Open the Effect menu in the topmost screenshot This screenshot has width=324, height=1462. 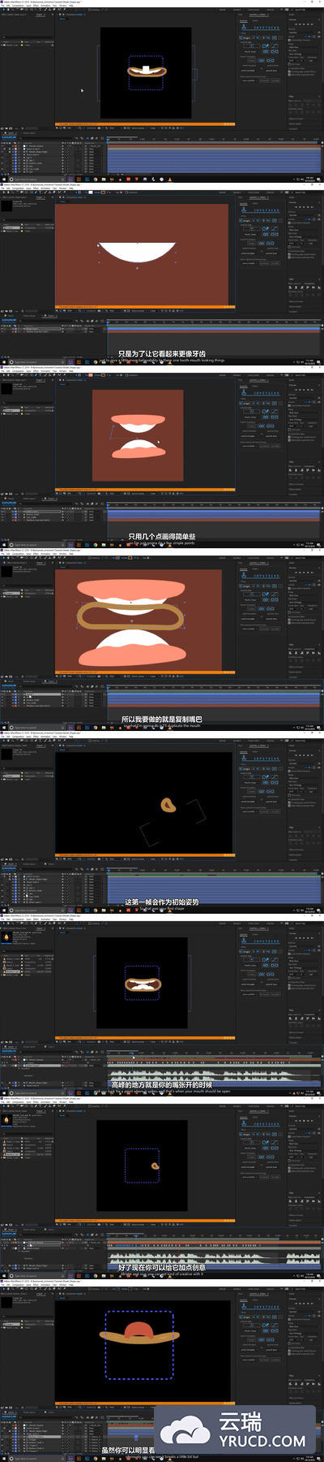(x=35, y=4)
